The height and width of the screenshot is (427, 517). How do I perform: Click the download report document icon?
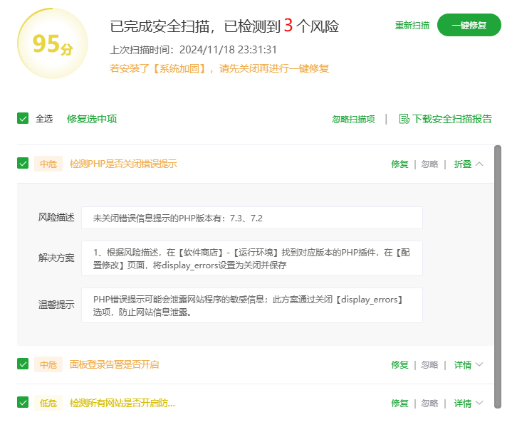404,119
